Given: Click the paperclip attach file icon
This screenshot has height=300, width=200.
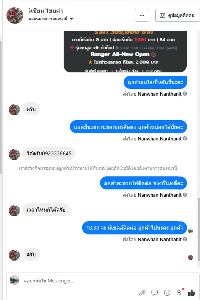Looking at the screenshot, I should 142,292.
